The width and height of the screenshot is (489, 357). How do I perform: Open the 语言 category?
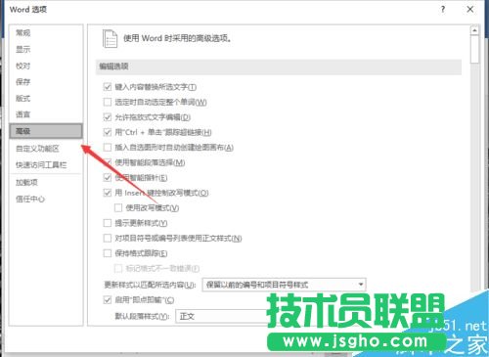pos(22,114)
